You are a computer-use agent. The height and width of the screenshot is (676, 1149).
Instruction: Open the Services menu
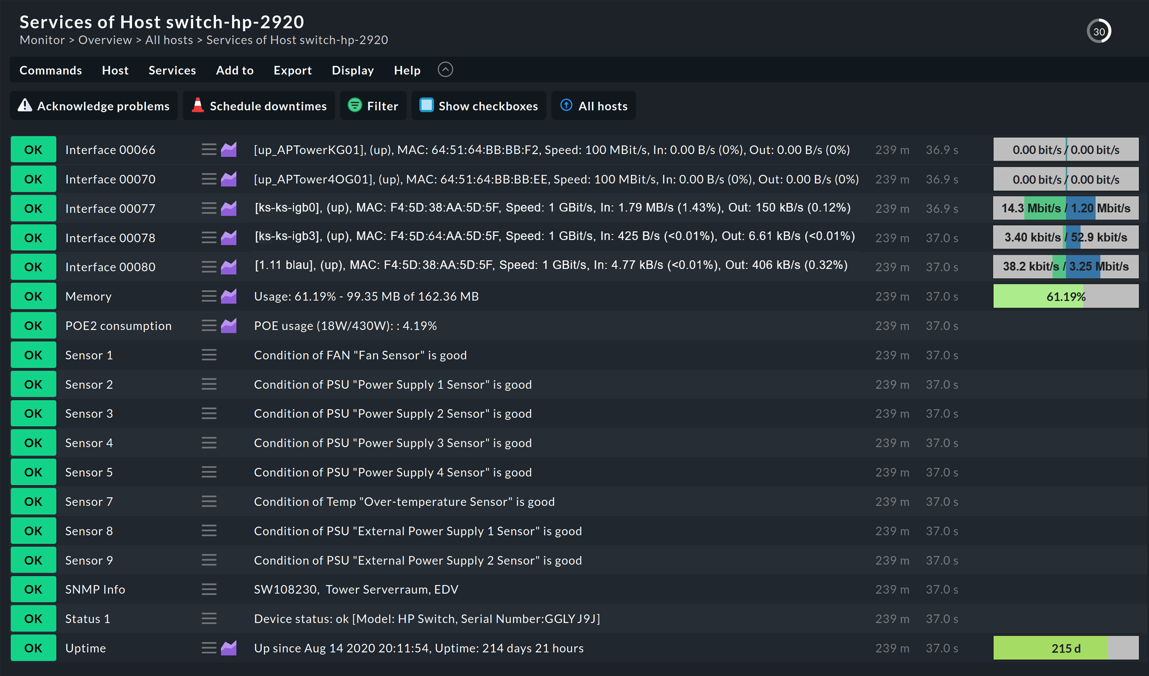pos(172,70)
